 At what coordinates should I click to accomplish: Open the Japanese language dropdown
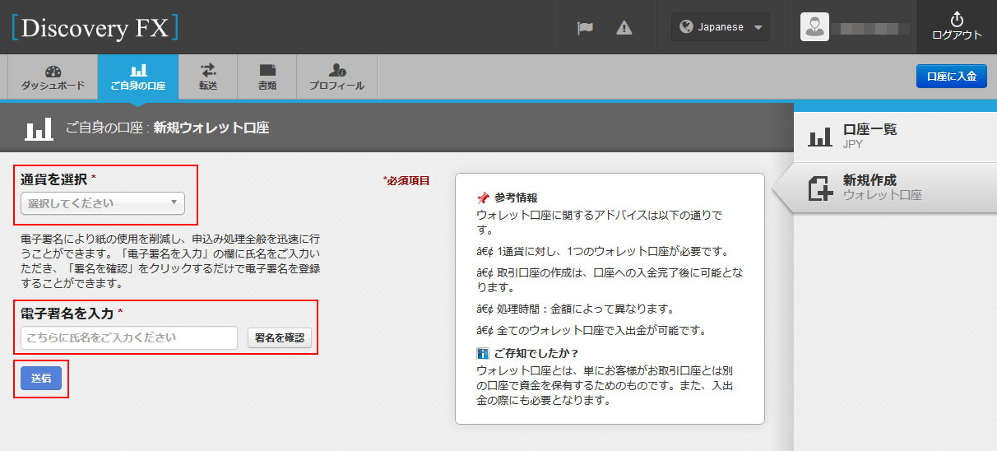coord(721,27)
